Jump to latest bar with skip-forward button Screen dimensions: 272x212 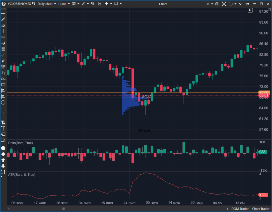(x=250, y=10)
